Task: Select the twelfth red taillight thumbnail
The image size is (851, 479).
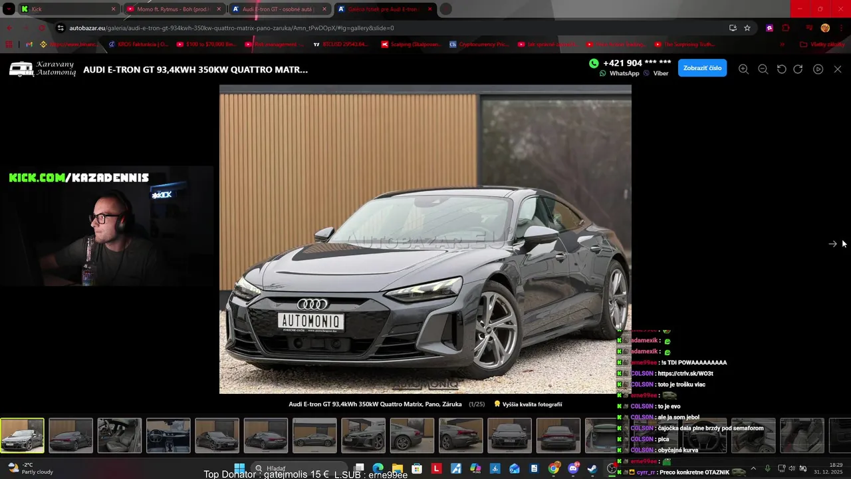Action: tap(558, 435)
